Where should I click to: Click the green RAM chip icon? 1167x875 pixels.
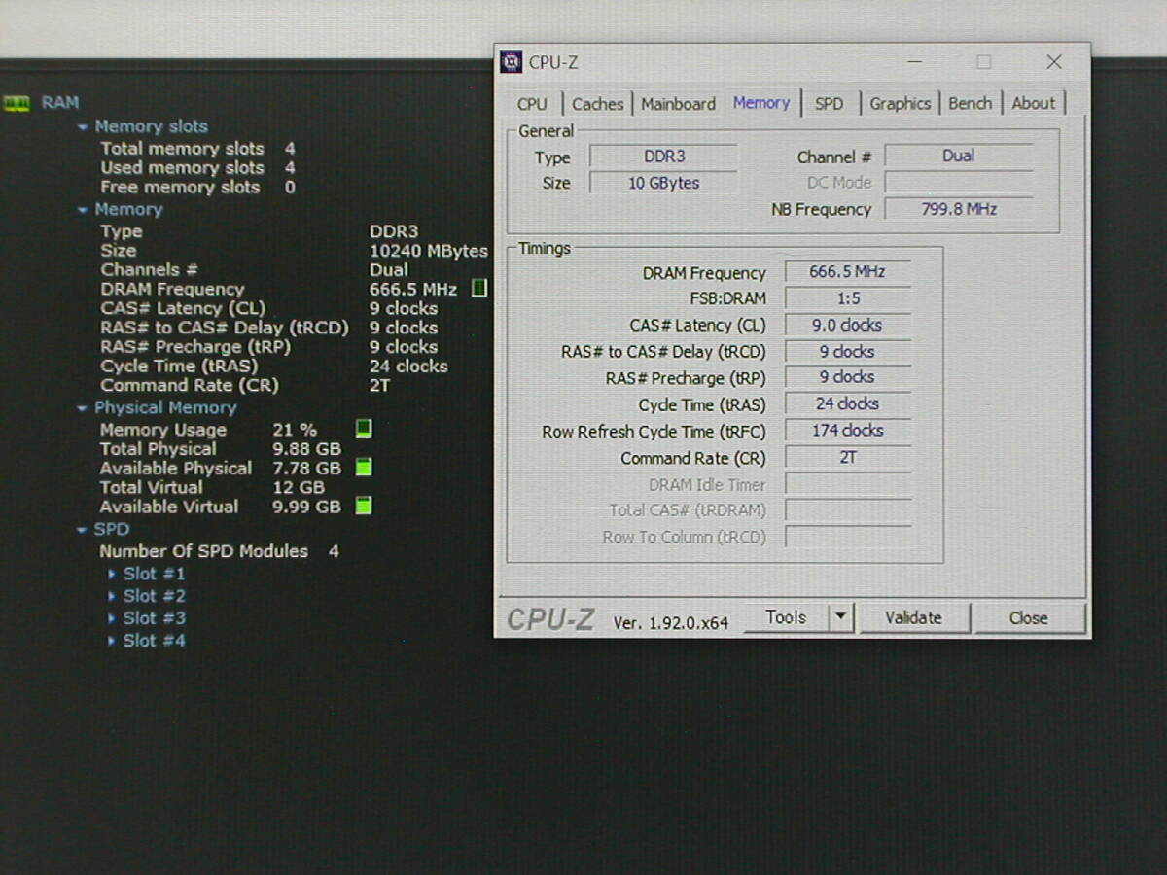[x=17, y=103]
